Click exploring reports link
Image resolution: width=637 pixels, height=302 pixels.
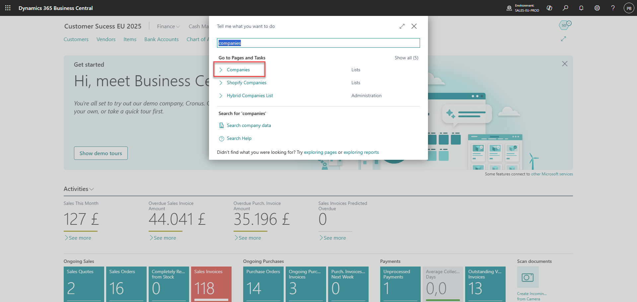point(361,152)
